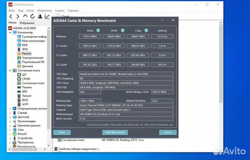The image size is (250, 160).
Task: Click the main panel vertical scrollbar thumb
Action: pyautogui.click(x=221, y=64)
